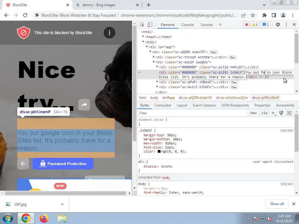Click the issues counter badge showing 2

265,24
